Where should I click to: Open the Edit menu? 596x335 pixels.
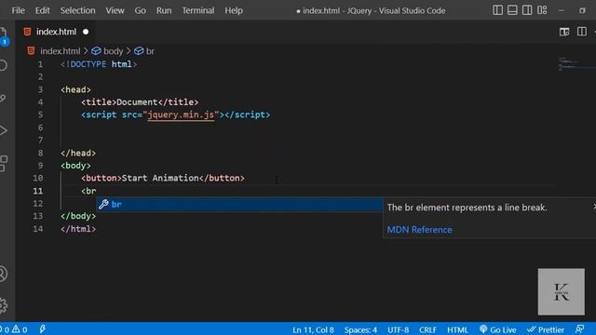[x=43, y=10]
